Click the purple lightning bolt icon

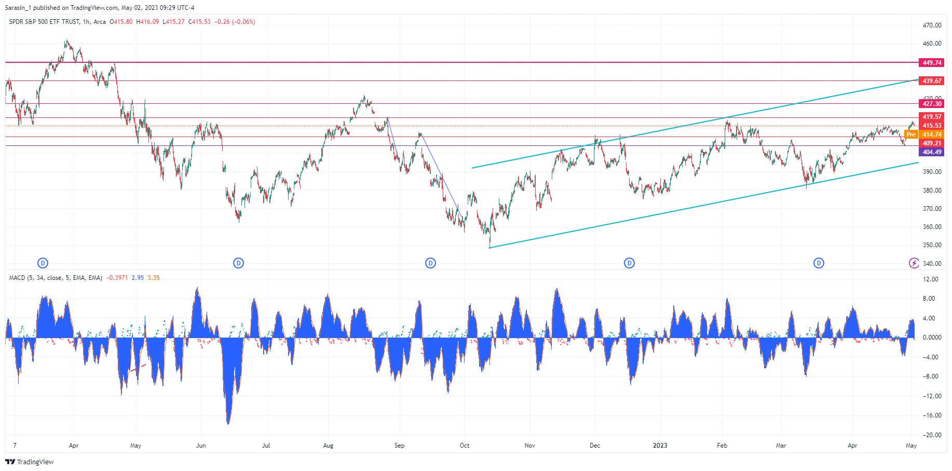pos(914,263)
